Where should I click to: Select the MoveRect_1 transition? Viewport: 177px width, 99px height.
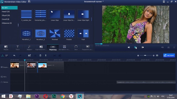[x=26, y=34]
